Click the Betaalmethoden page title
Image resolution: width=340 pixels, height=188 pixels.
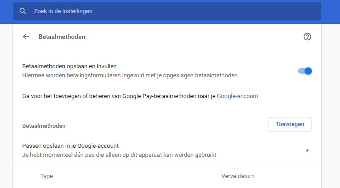click(x=62, y=37)
